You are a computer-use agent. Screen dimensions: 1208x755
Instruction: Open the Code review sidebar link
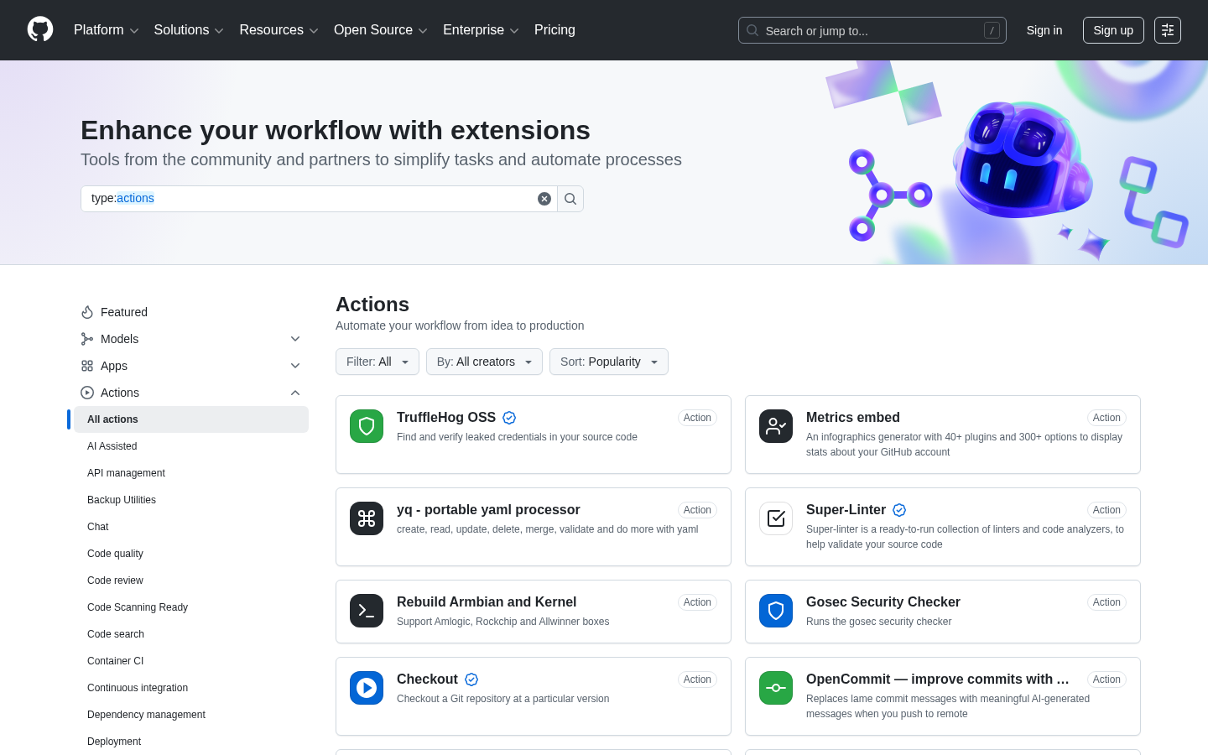pos(115,581)
